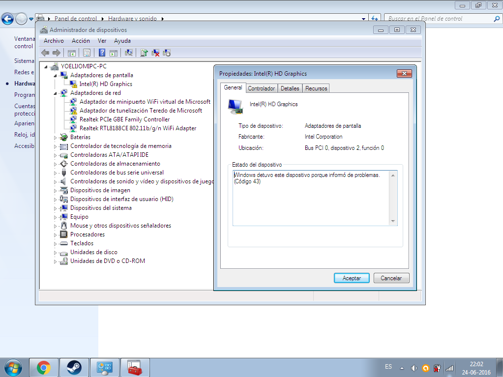Open the Ayuda menu

(122, 41)
